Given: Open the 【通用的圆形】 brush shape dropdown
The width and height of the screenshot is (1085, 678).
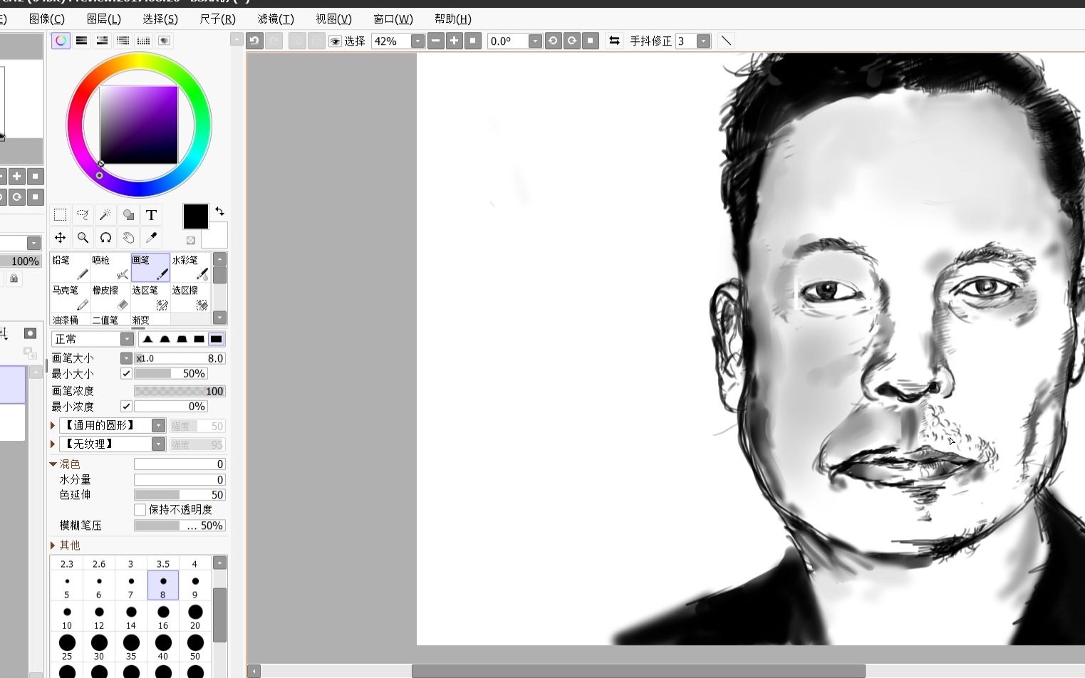Looking at the screenshot, I should [x=159, y=426].
